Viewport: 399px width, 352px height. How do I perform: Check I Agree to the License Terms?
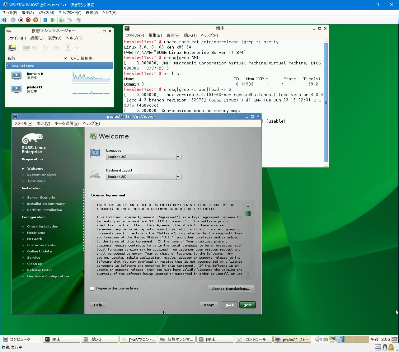92,289
